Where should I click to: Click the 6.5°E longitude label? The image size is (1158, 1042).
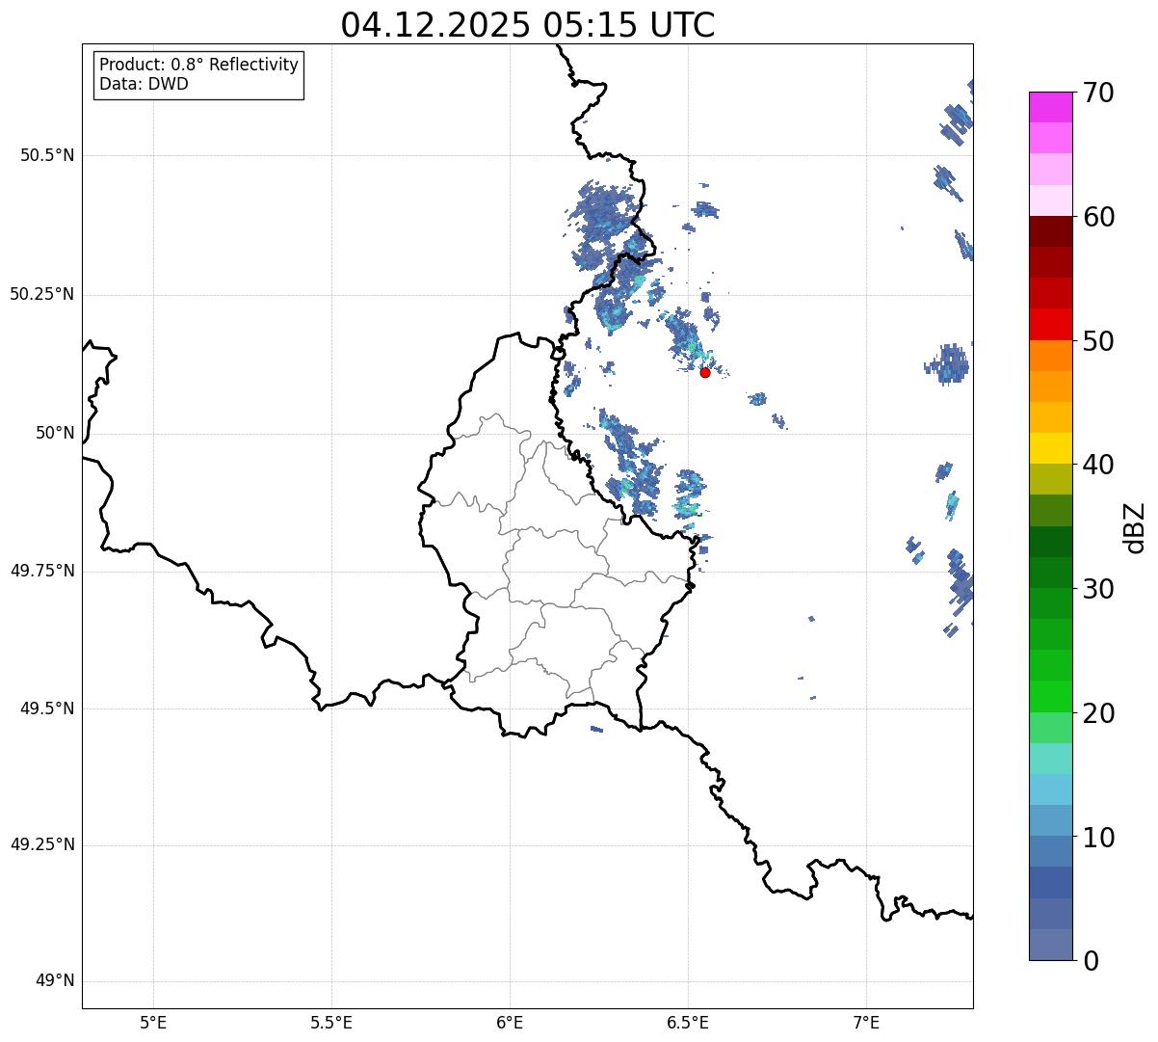pyautogui.click(x=688, y=1023)
